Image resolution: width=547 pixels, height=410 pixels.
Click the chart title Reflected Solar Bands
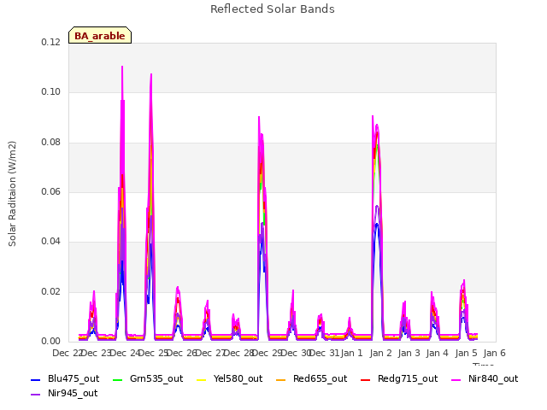[x=273, y=9]
